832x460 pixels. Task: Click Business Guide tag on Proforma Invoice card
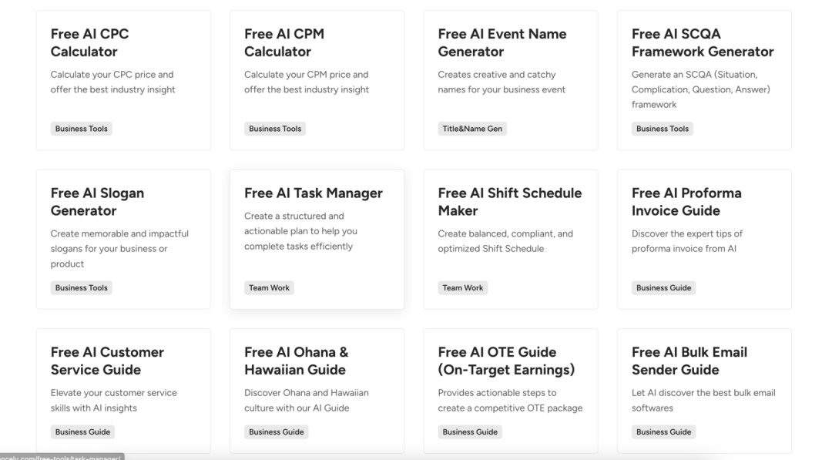click(x=663, y=288)
